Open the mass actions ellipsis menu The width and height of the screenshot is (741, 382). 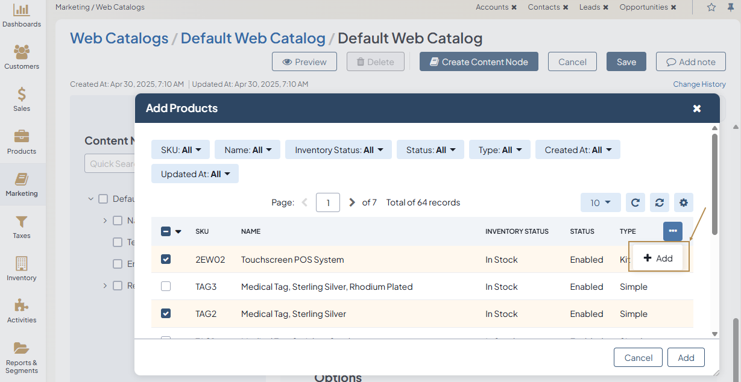(673, 231)
